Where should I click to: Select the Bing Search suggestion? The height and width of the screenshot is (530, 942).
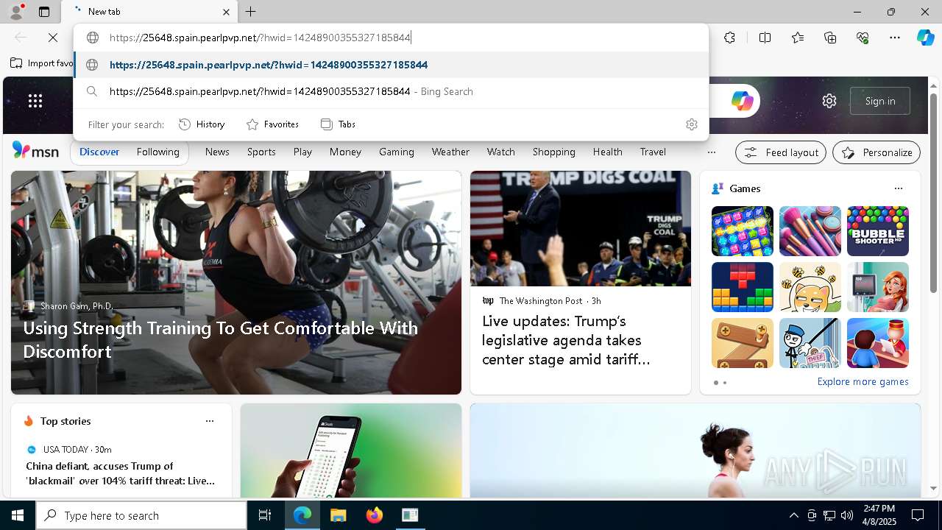[391, 91]
